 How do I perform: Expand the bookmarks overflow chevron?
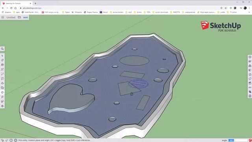249,12
